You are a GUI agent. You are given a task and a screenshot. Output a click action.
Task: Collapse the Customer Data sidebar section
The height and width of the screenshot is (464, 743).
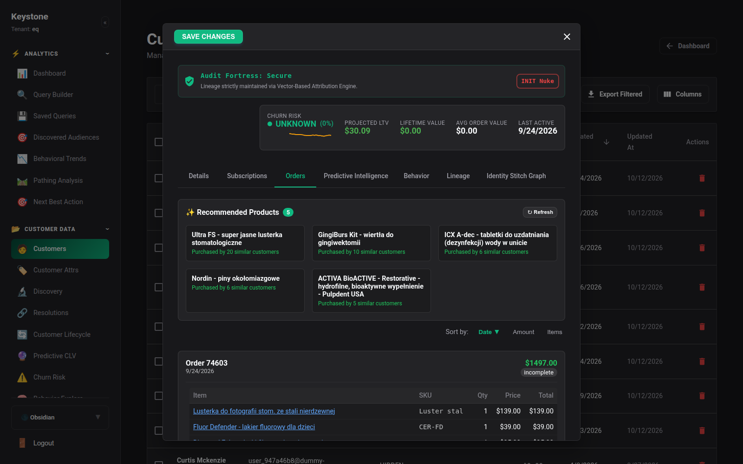pos(107,229)
